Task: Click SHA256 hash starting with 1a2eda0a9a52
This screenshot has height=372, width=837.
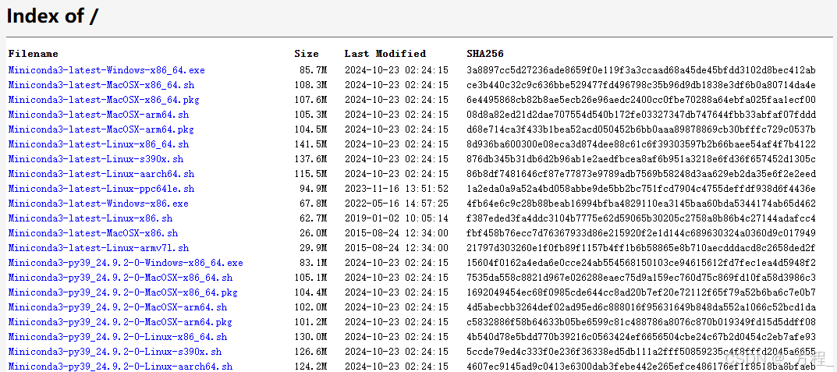Action: point(641,189)
